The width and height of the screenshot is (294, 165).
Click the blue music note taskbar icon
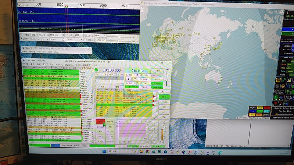[x=196, y=152]
